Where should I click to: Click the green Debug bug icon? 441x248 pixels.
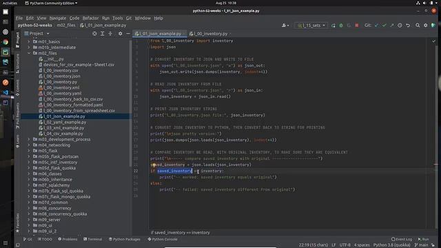click(341, 25)
